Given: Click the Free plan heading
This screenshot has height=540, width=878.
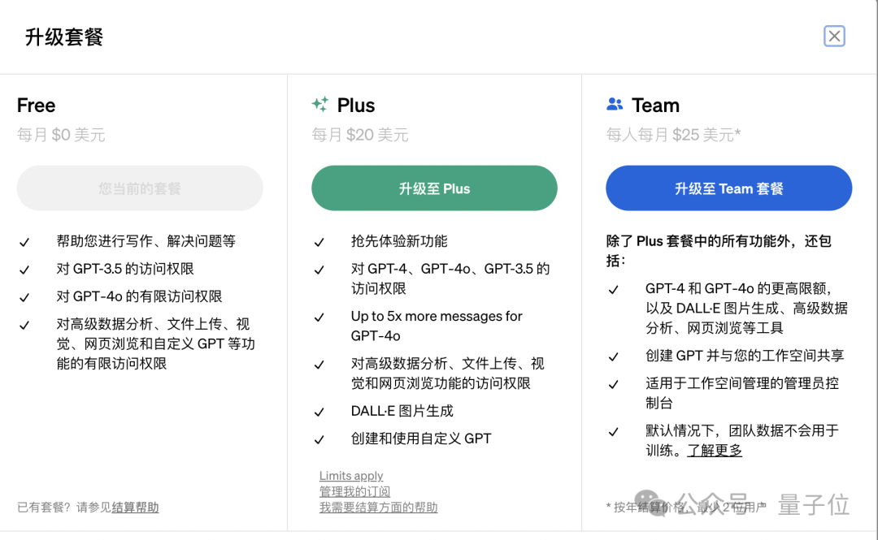Looking at the screenshot, I should tap(37, 106).
